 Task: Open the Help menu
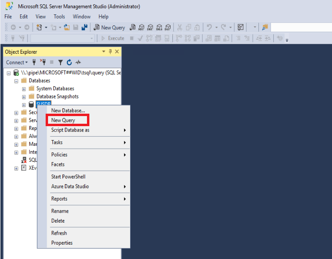pyautogui.click(x=103, y=16)
